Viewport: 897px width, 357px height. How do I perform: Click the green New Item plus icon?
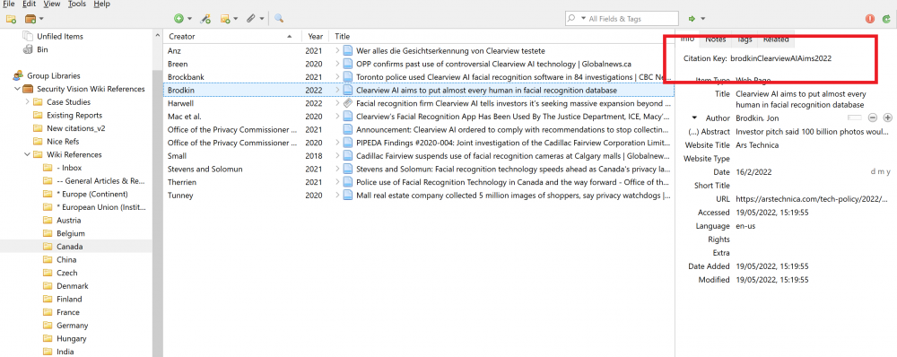179,19
